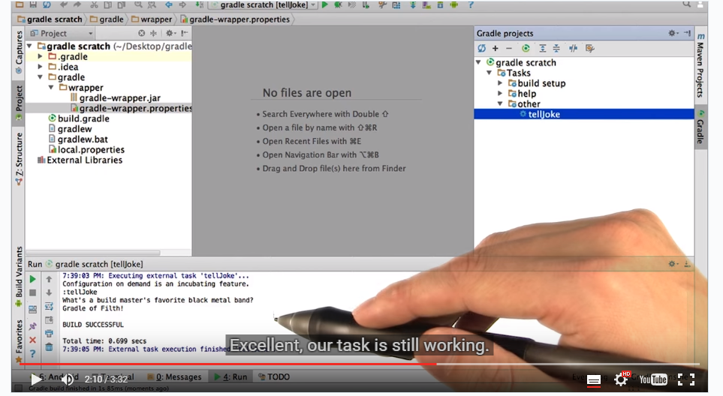Collapse the Tasks node in Gradle projects
This screenshot has width=723, height=396.
[490, 73]
